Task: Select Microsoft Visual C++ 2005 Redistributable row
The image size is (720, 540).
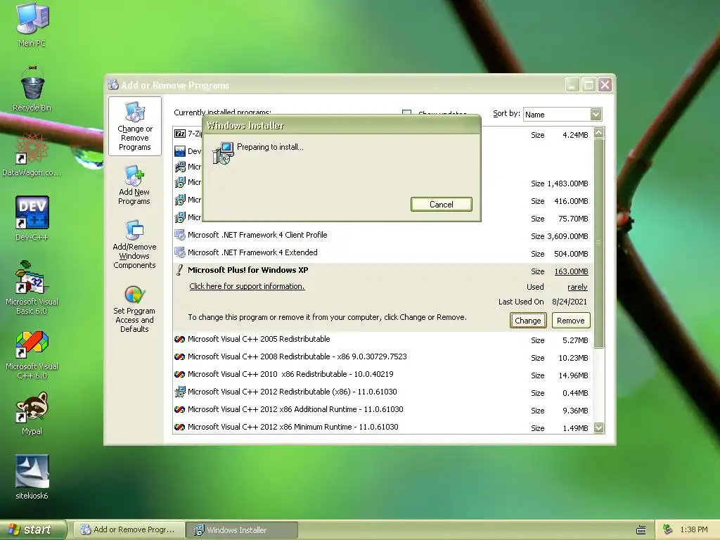Action: pos(383,340)
